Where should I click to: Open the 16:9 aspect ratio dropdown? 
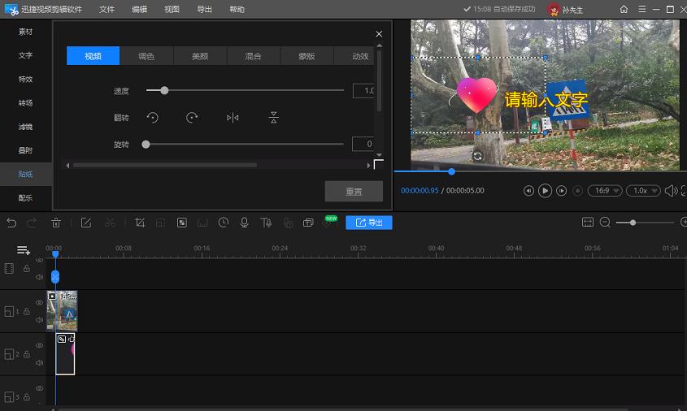tap(607, 191)
